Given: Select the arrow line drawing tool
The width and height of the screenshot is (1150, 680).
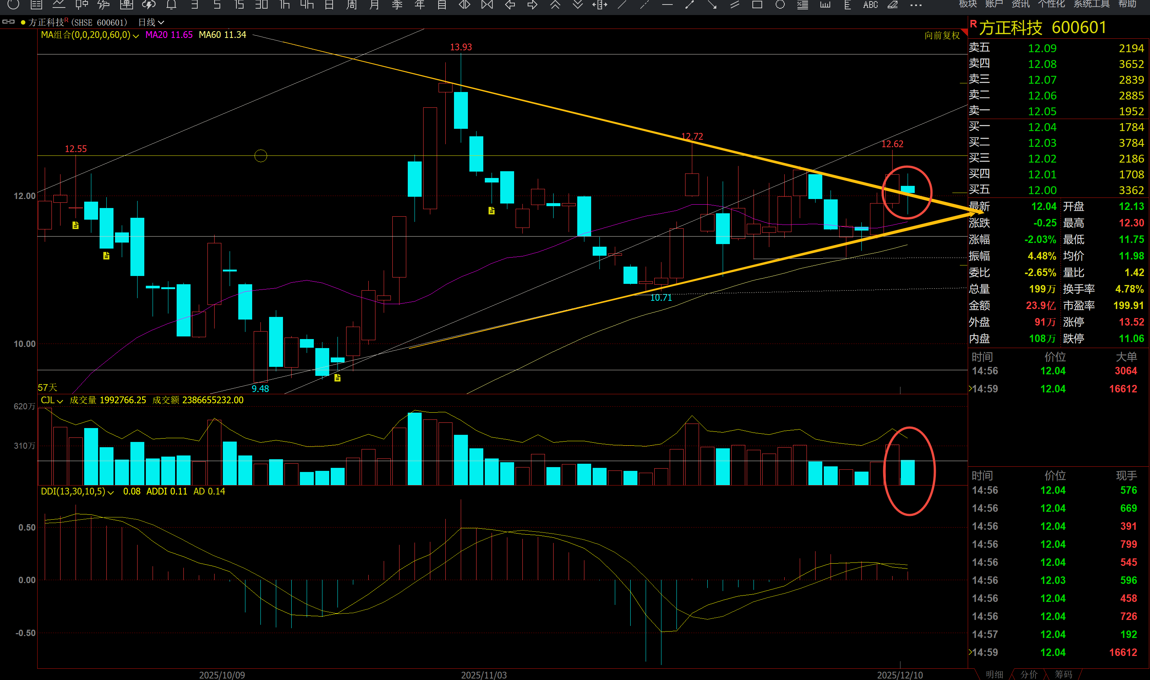Looking at the screenshot, I should 712,5.
